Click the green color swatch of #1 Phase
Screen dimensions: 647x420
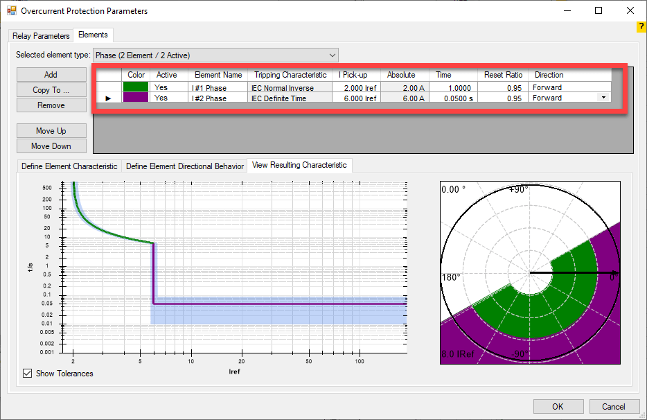point(136,87)
